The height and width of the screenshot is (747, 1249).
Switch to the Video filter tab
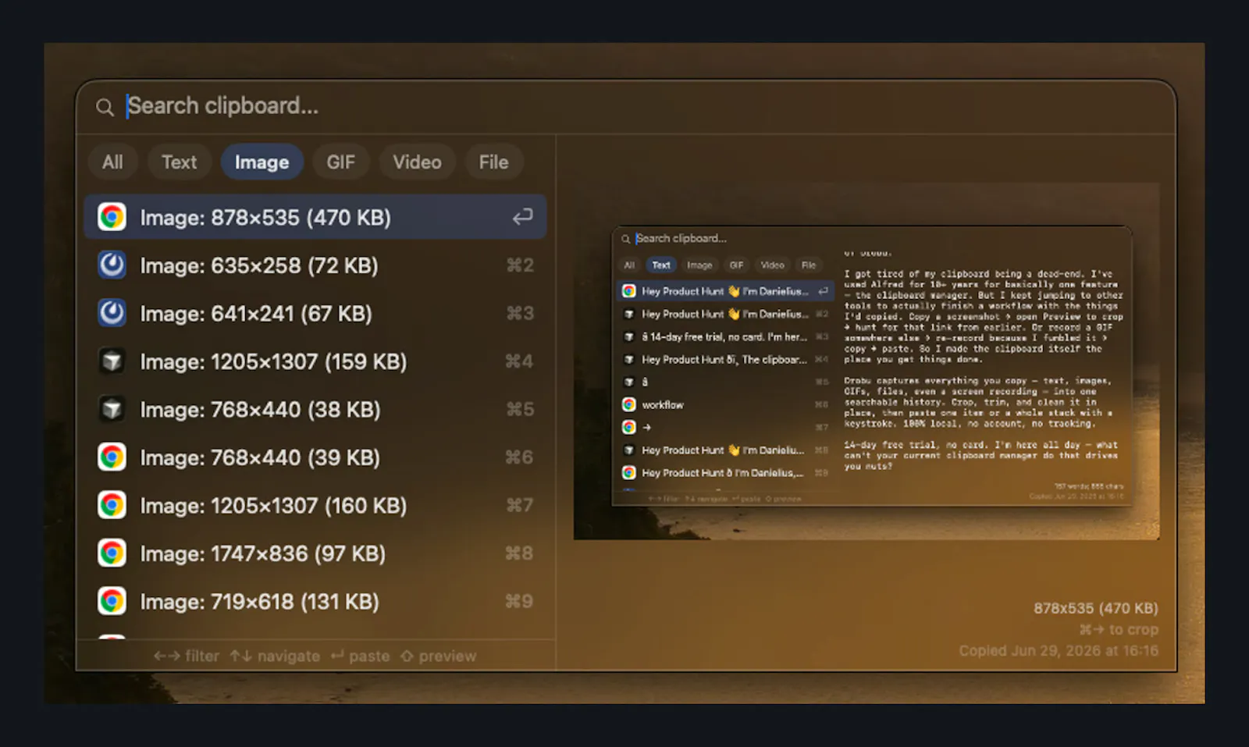[x=417, y=162]
